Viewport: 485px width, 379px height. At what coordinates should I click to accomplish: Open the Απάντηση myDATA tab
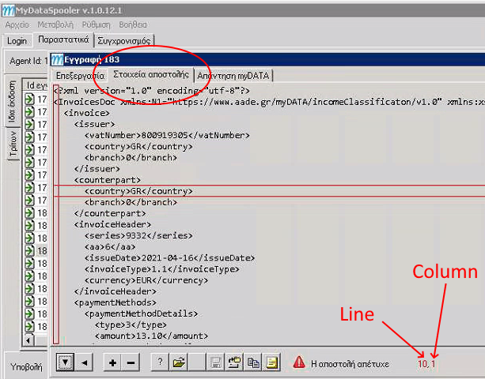[x=233, y=76]
